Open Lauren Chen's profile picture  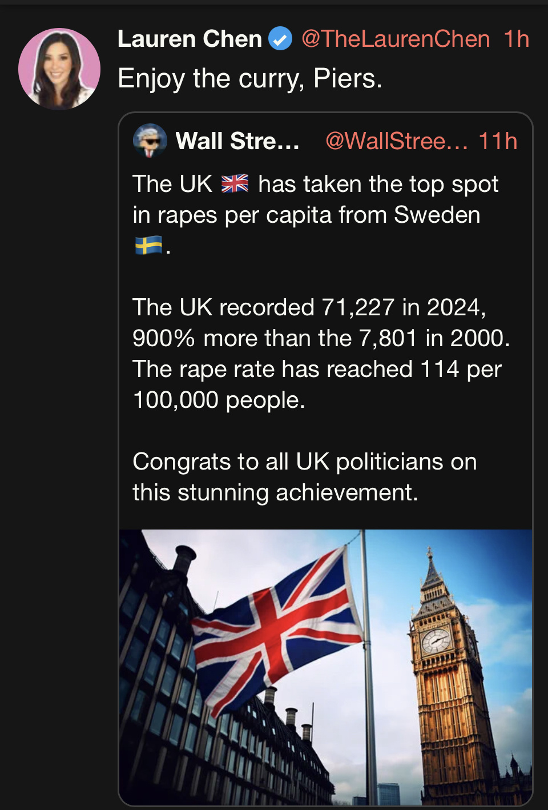pyautogui.click(x=59, y=69)
